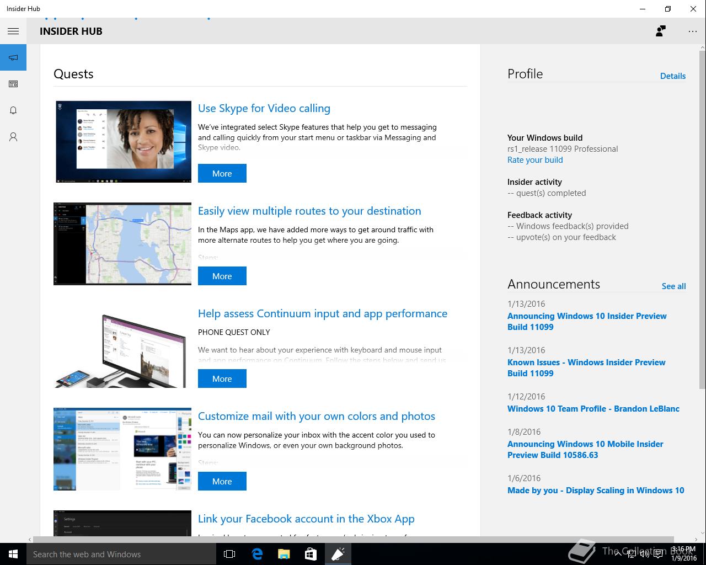Open Known Issues - Windows Insider Preview Build 11099
The width and height of the screenshot is (706, 565).
586,368
